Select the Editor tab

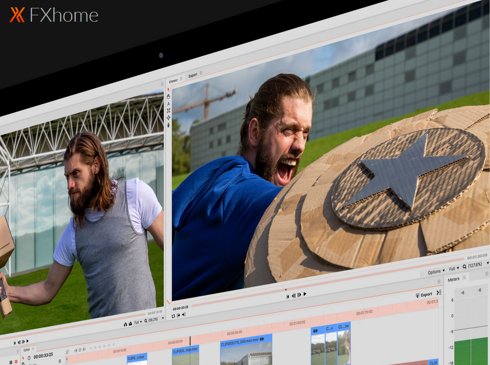click(27, 350)
